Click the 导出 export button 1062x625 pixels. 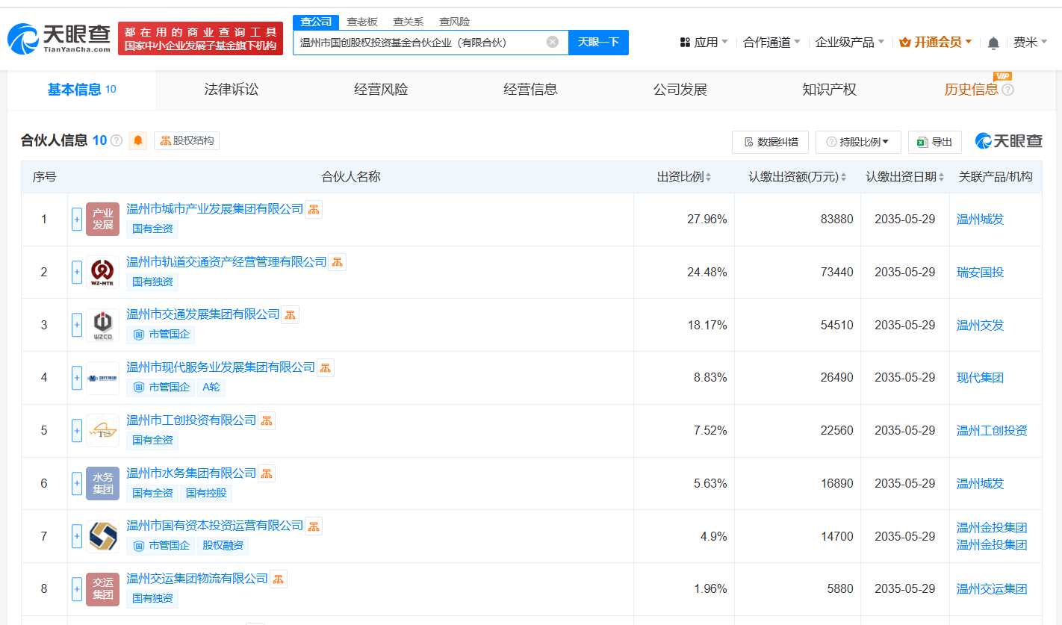point(934,142)
